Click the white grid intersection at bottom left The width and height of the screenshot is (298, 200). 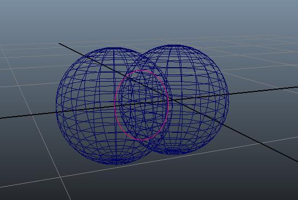point(61,177)
